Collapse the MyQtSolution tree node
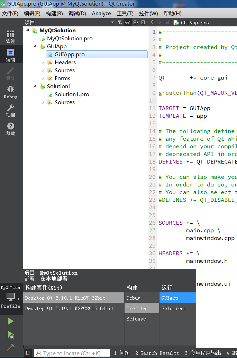237x358 pixels. (28, 30)
